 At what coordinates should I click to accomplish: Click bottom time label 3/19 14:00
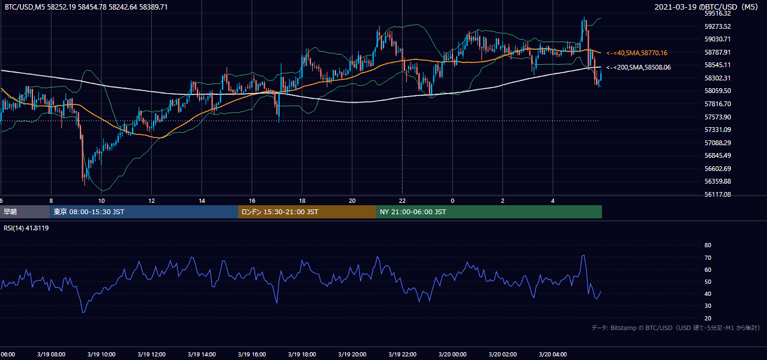(x=202, y=355)
